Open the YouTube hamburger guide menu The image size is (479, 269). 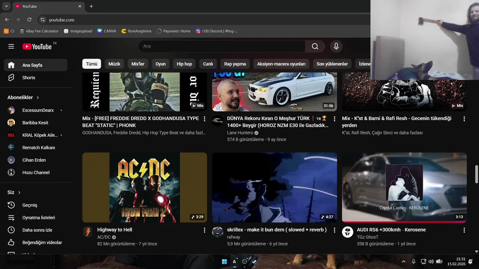[11, 46]
